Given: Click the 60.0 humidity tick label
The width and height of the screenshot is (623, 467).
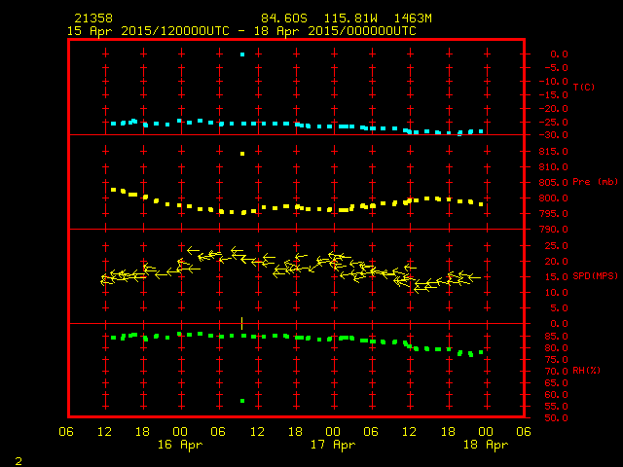Looking at the screenshot, I should tap(556, 395).
